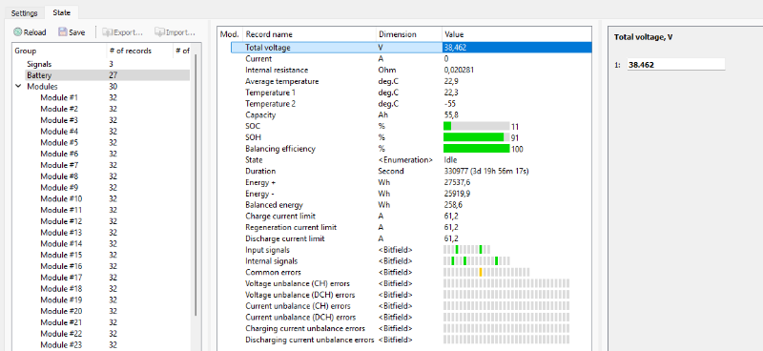Click the '# of records' column header
The height and width of the screenshot is (351, 763).
(140, 51)
